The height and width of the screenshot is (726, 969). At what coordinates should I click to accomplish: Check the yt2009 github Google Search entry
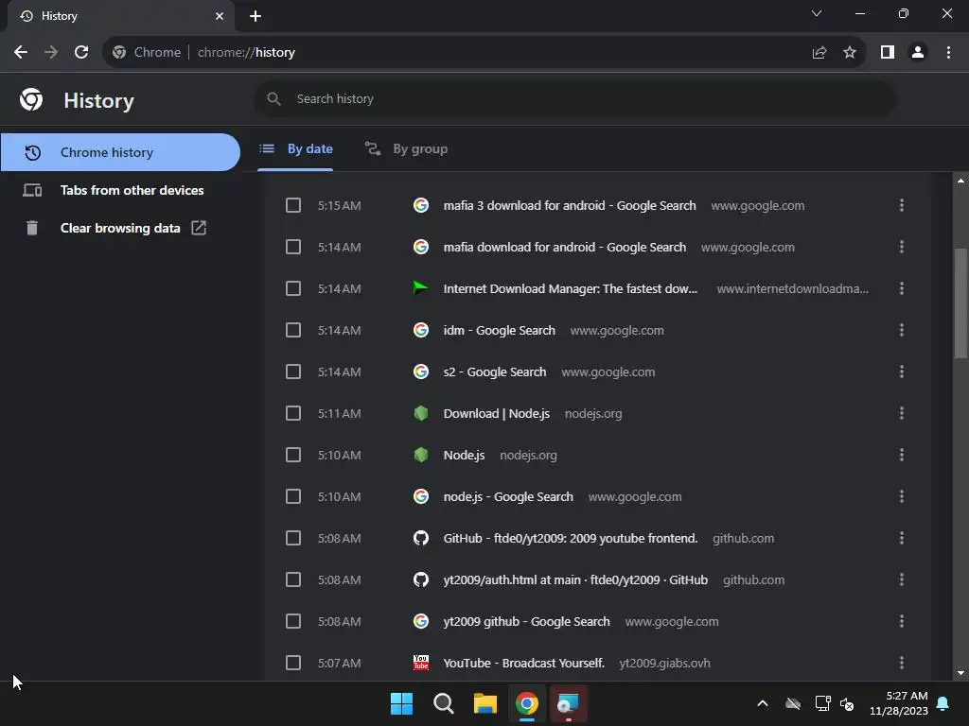(293, 621)
